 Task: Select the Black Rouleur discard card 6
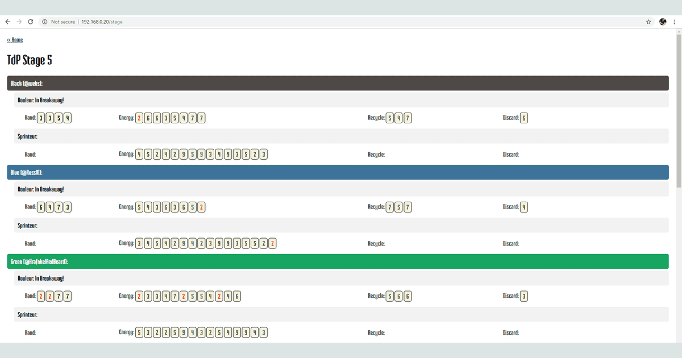524,118
